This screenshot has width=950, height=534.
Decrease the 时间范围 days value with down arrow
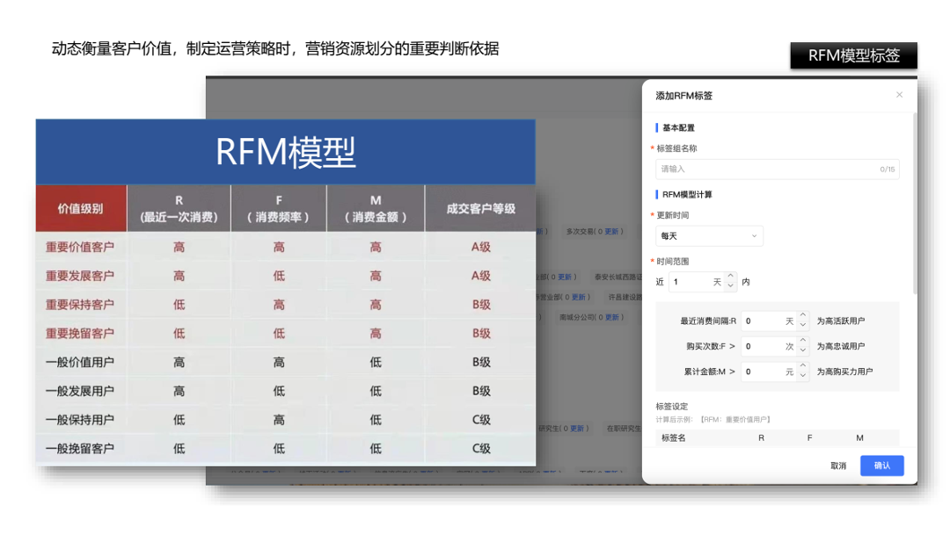[730, 286]
